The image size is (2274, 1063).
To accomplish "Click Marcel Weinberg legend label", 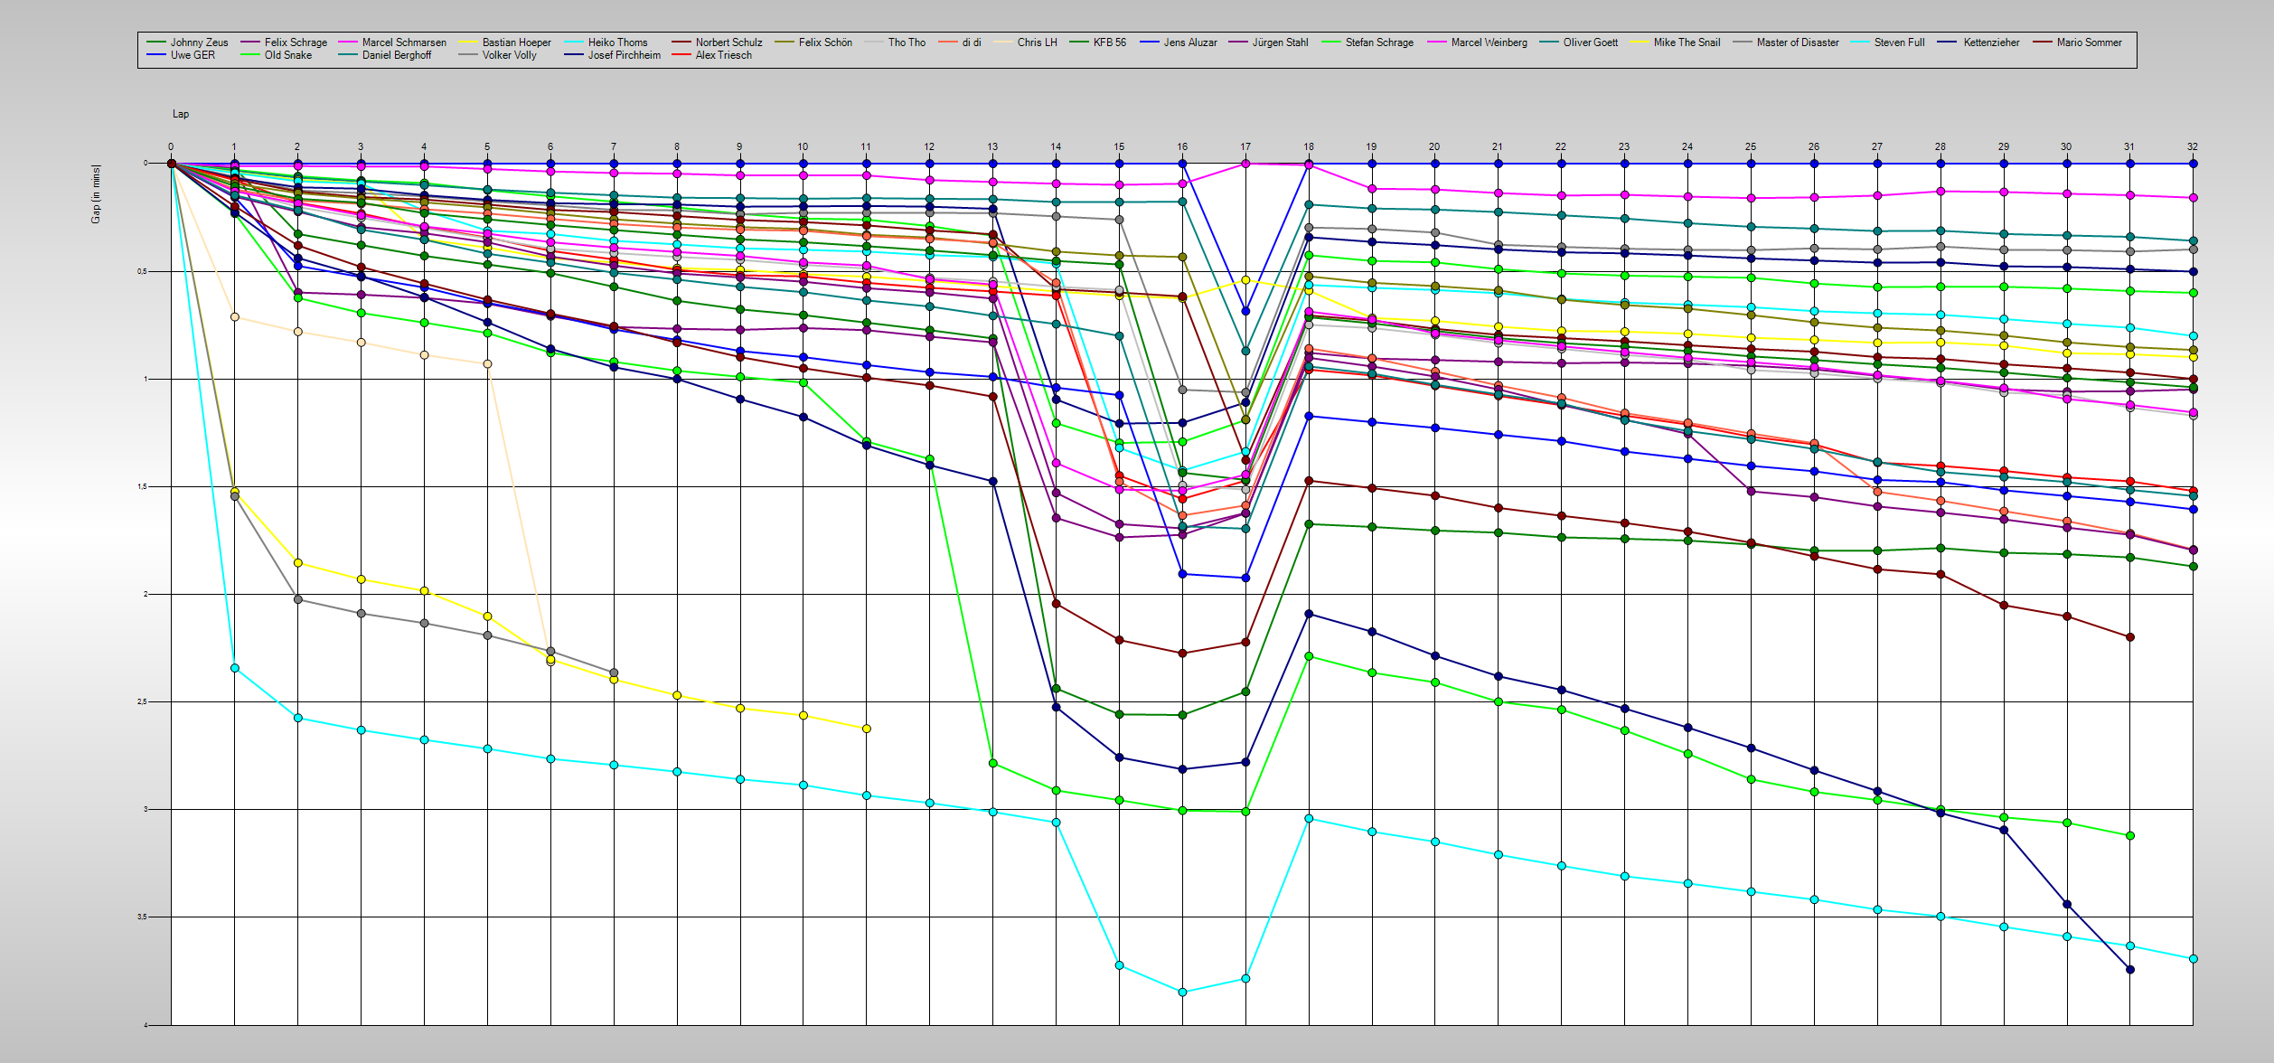I will (x=1489, y=42).
